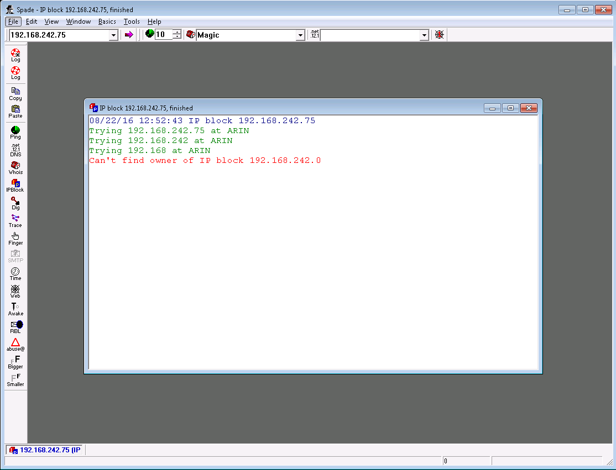Click the Web spider icon in toolbar
Image resolution: width=616 pixels, height=470 pixels.
[440, 35]
